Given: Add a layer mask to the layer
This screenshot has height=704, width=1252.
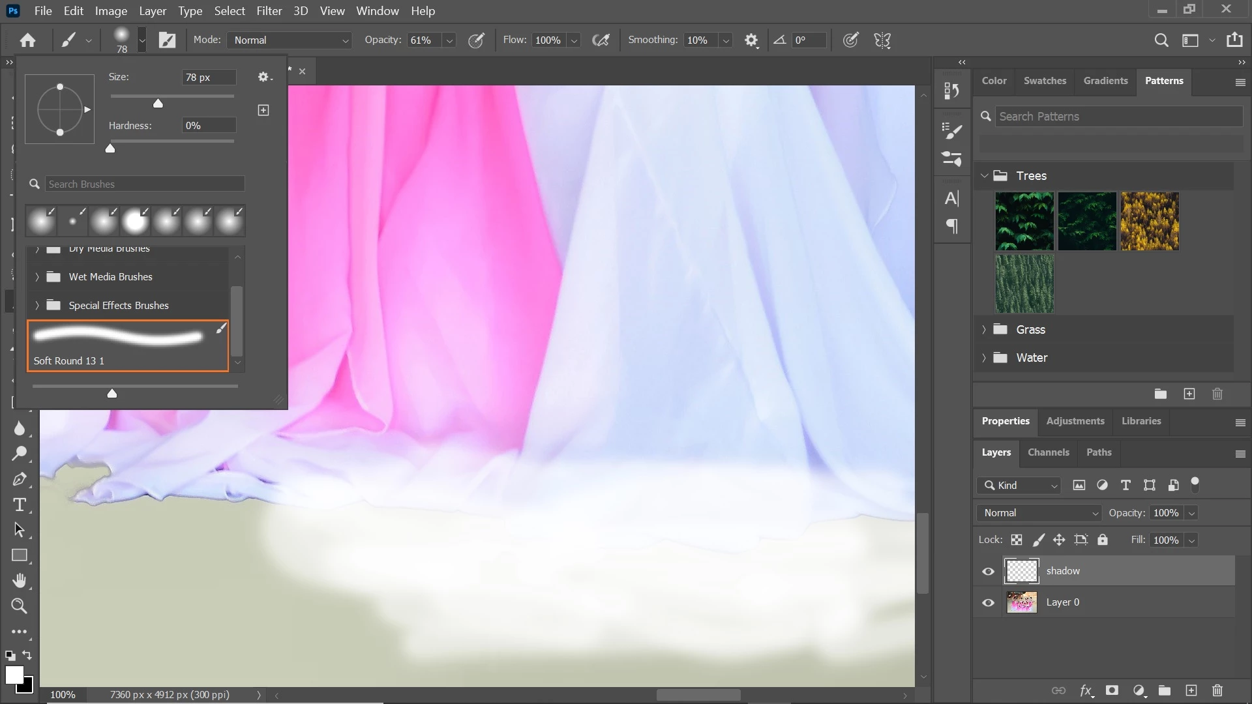Looking at the screenshot, I should 1112,690.
